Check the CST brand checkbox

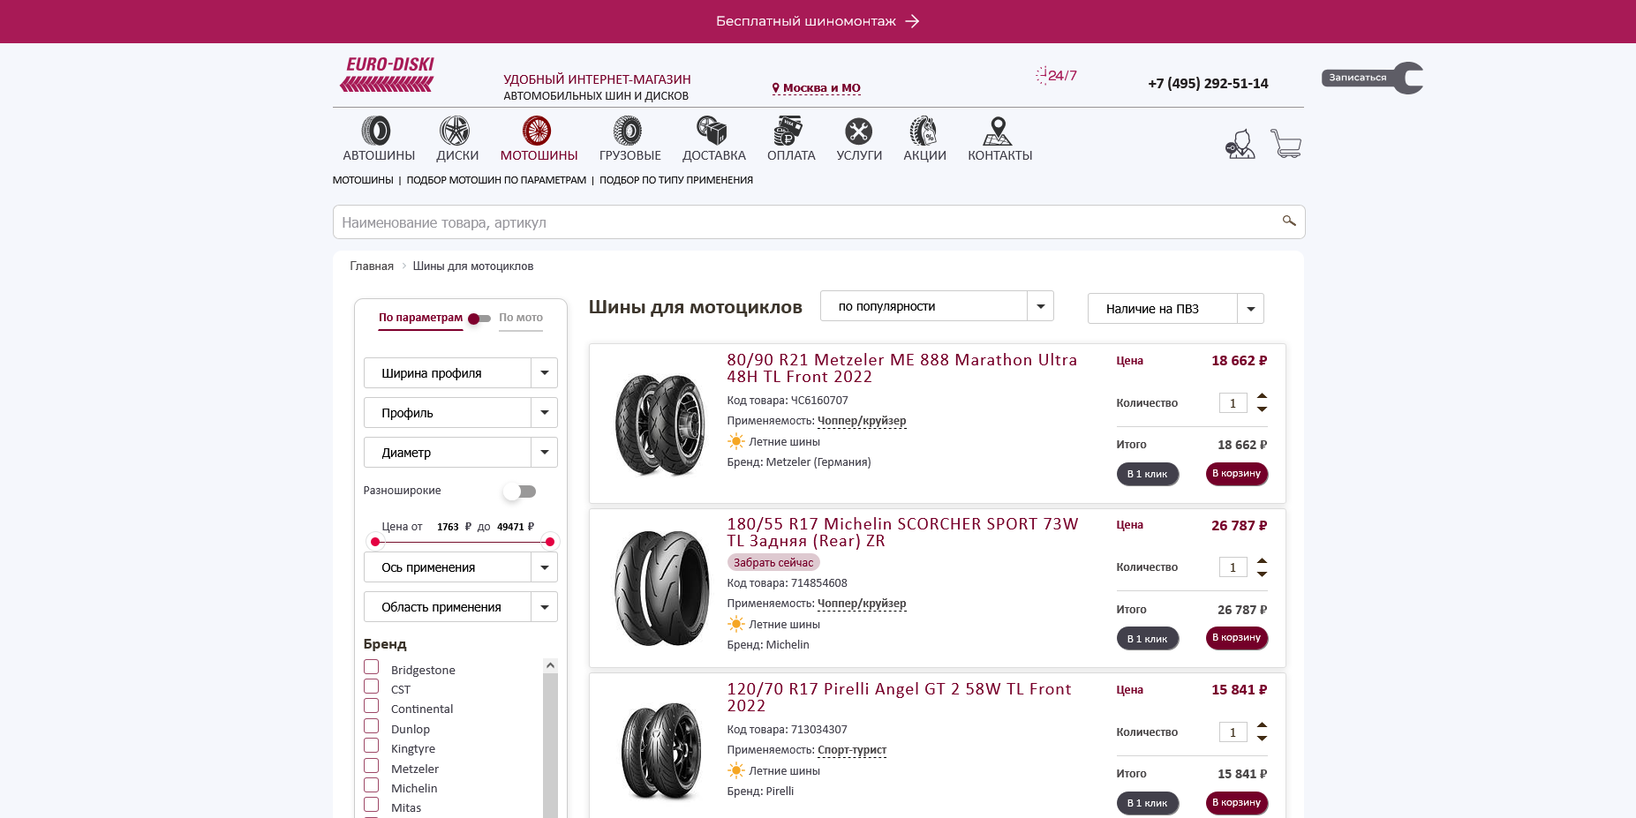(x=372, y=687)
